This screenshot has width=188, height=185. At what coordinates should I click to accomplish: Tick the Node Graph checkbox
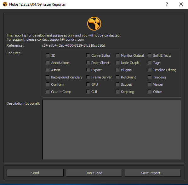click(x=118, y=63)
